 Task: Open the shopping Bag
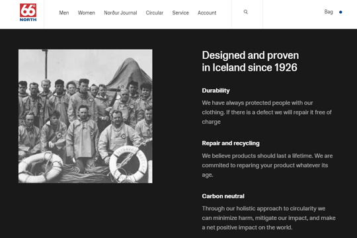[329, 12]
